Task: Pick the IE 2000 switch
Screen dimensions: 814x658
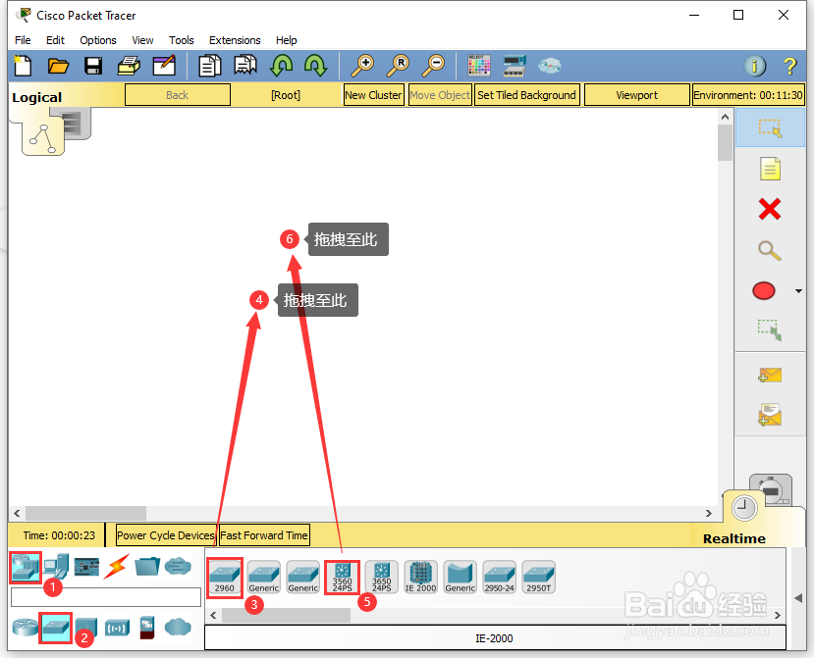Action: [x=420, y=578]
